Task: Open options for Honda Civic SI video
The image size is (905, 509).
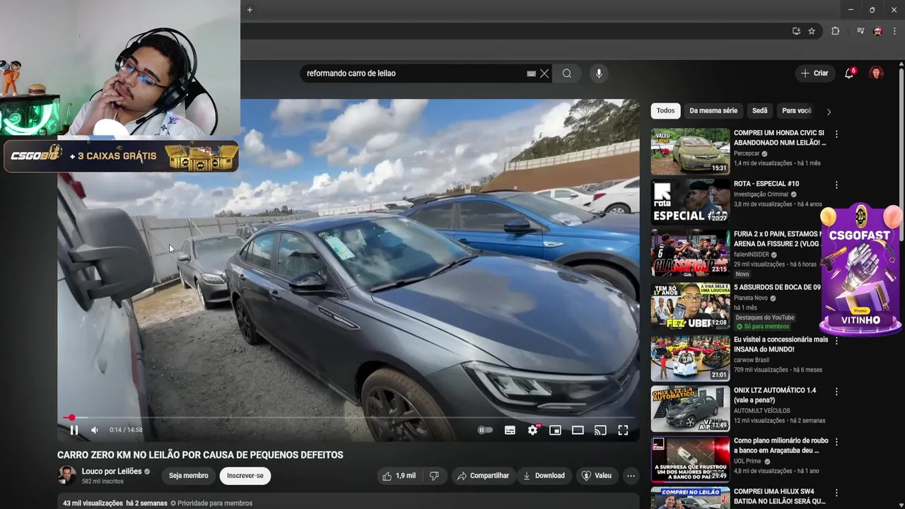Action: [x=836, y=134]
